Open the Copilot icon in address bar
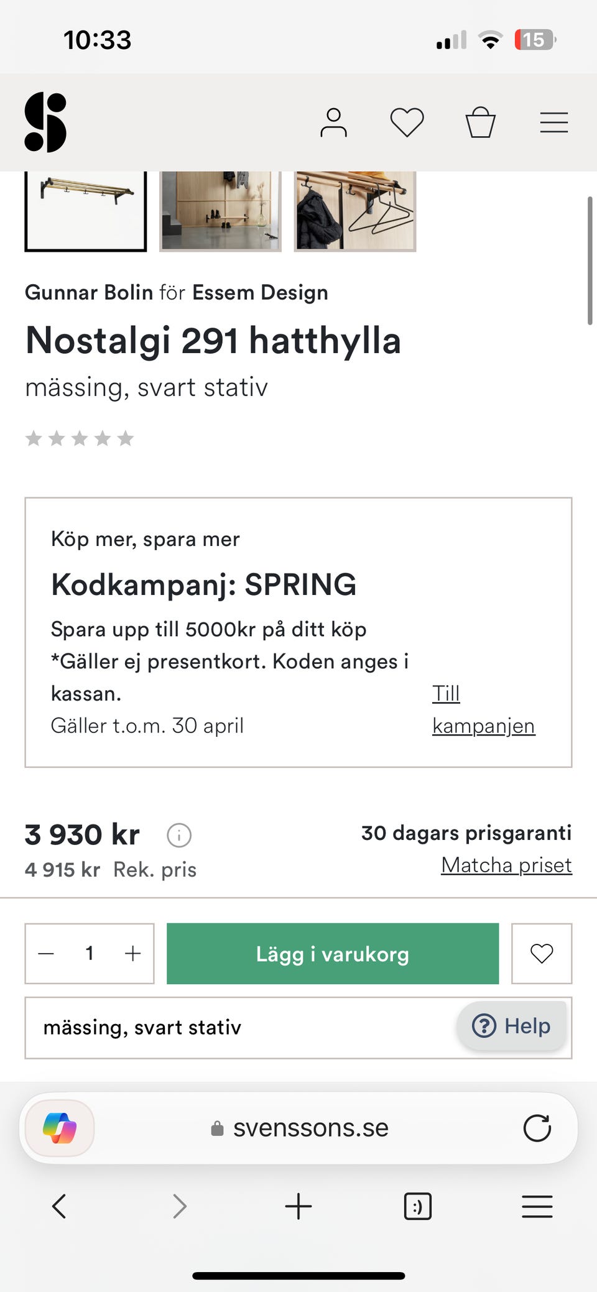 tap(60, 1128)
